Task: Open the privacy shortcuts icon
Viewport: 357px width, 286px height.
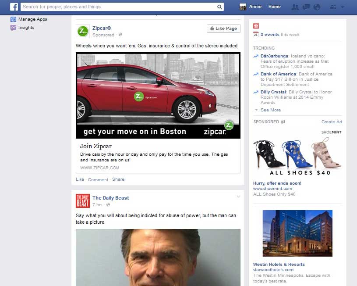Action: (x=333, y=7)
